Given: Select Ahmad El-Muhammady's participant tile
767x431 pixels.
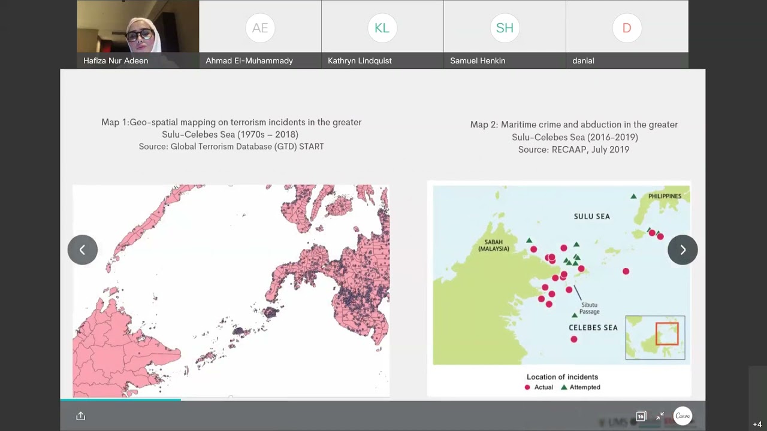Looking at the screenshot, I should tap(260, 34).
